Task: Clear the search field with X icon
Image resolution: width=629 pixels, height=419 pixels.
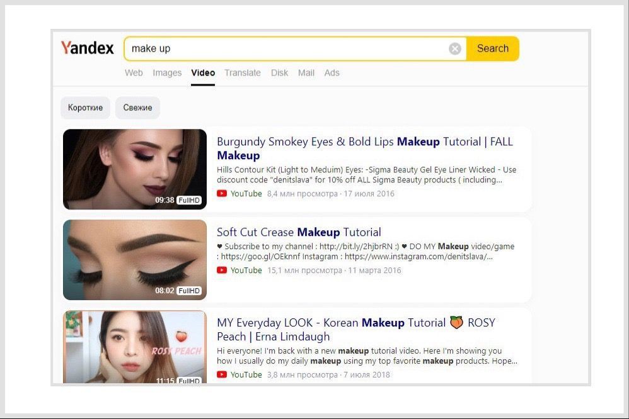Action: click(454, 49)
